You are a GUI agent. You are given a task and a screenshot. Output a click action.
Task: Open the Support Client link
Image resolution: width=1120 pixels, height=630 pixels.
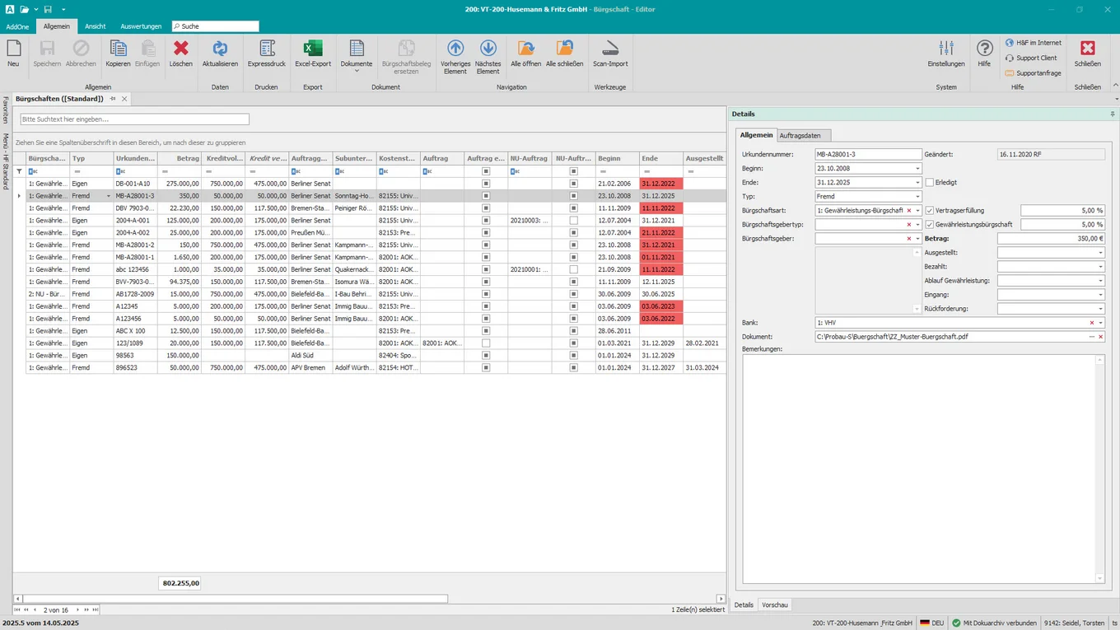pos(1036,58)
